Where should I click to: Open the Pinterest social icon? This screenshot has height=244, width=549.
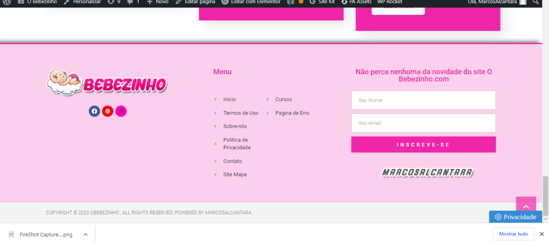tap(108, 111)
